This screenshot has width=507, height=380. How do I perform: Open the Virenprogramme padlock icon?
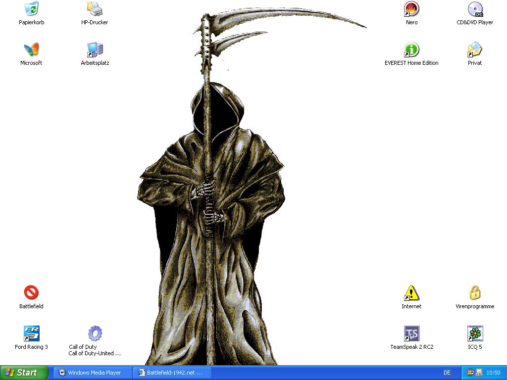tap(475, 293)
